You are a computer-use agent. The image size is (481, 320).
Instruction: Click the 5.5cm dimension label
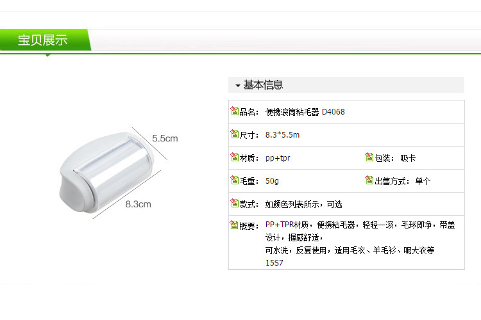pos(165,138)
